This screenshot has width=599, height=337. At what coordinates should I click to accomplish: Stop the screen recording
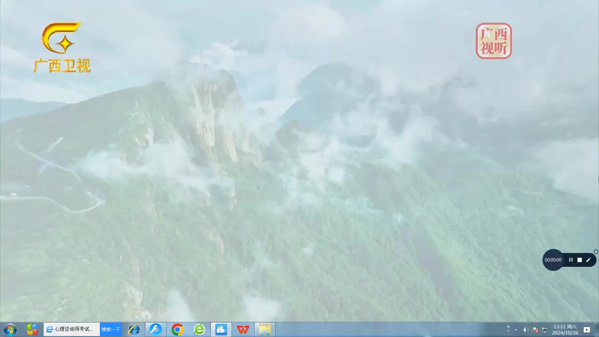point(579,260)
